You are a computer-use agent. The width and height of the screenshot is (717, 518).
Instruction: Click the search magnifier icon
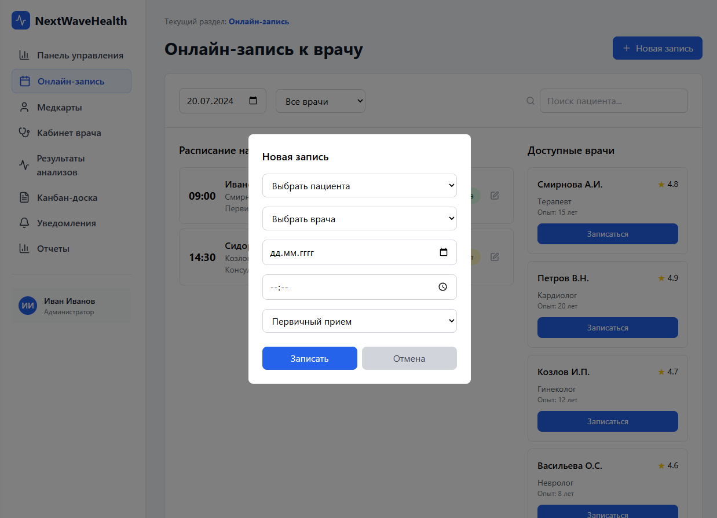(530, 101)
